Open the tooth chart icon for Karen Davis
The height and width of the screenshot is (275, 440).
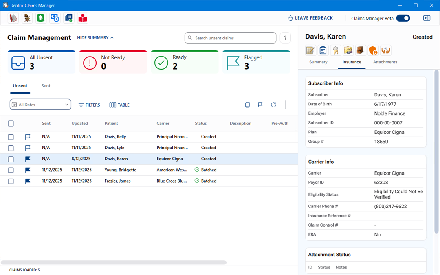[336, 50]
